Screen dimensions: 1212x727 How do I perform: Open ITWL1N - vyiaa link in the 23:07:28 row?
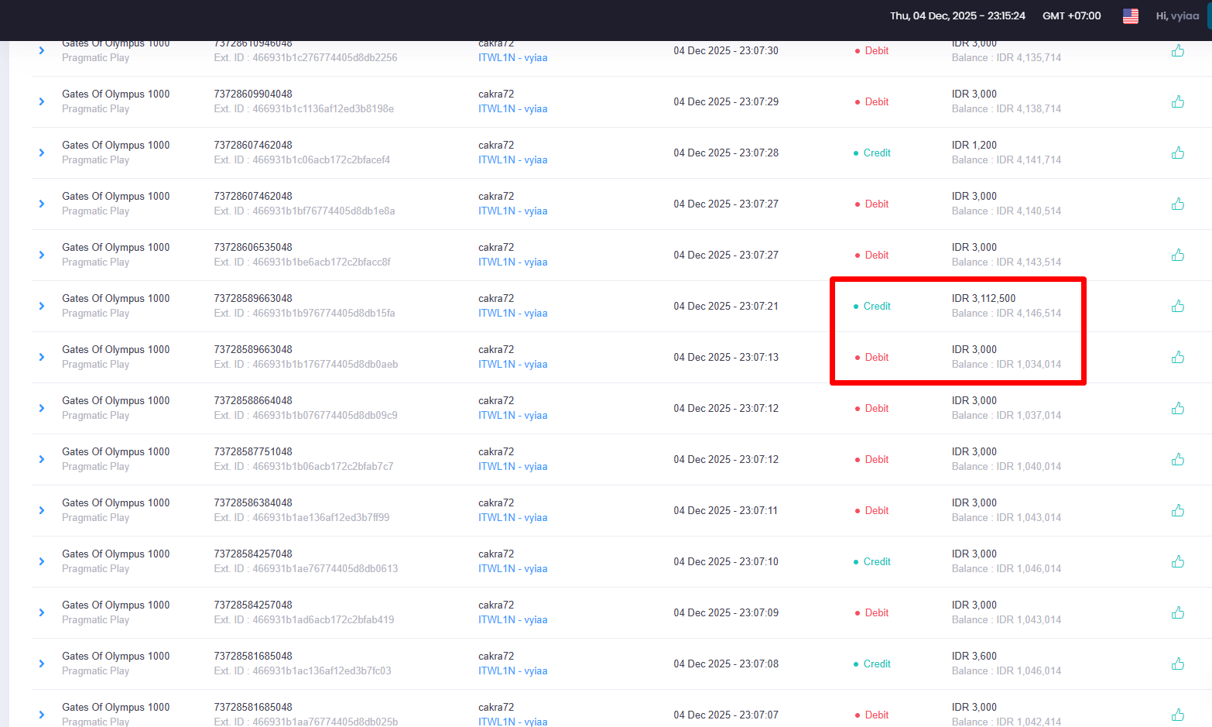512,160
